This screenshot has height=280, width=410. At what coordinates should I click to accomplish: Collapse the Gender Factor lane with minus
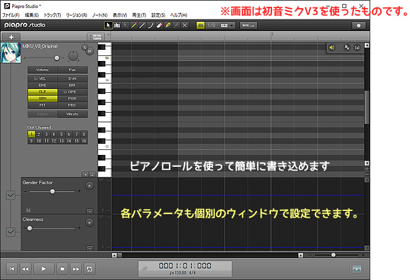pyautogui.click(x=89, y=211)
